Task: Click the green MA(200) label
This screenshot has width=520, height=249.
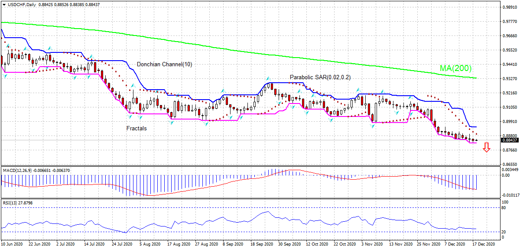Action: (x=456, y=68)
